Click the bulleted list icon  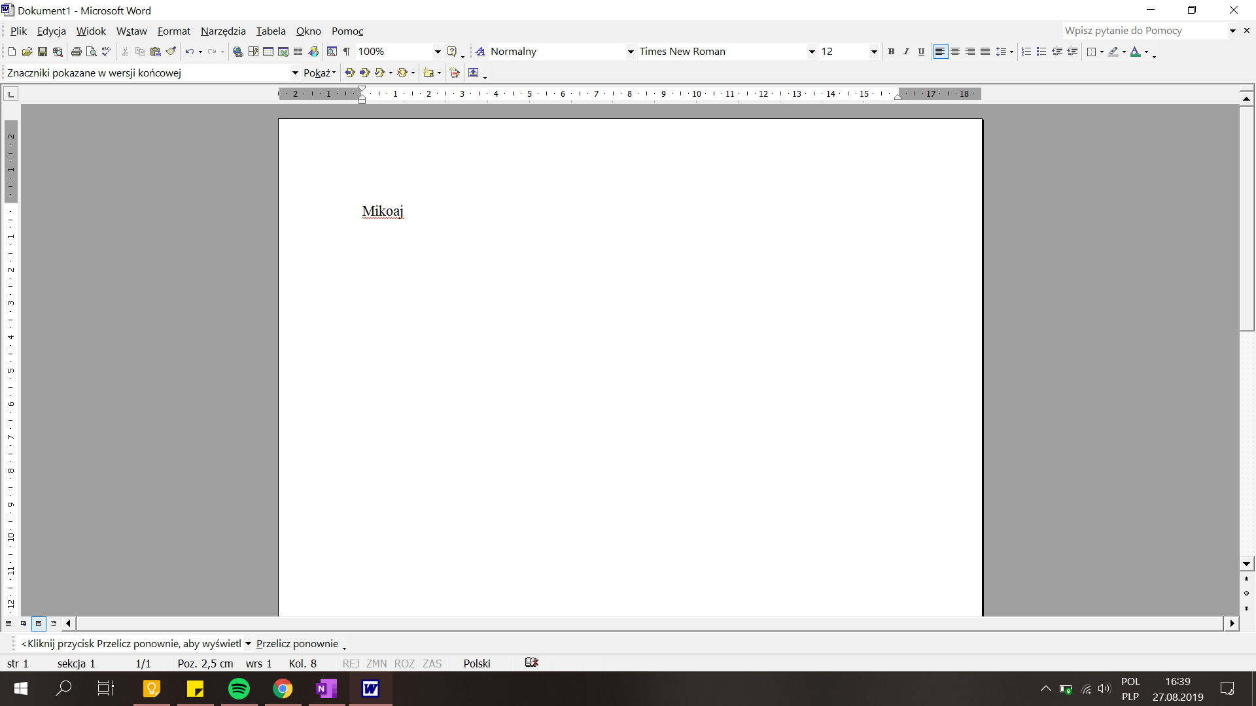point(1041,52)
